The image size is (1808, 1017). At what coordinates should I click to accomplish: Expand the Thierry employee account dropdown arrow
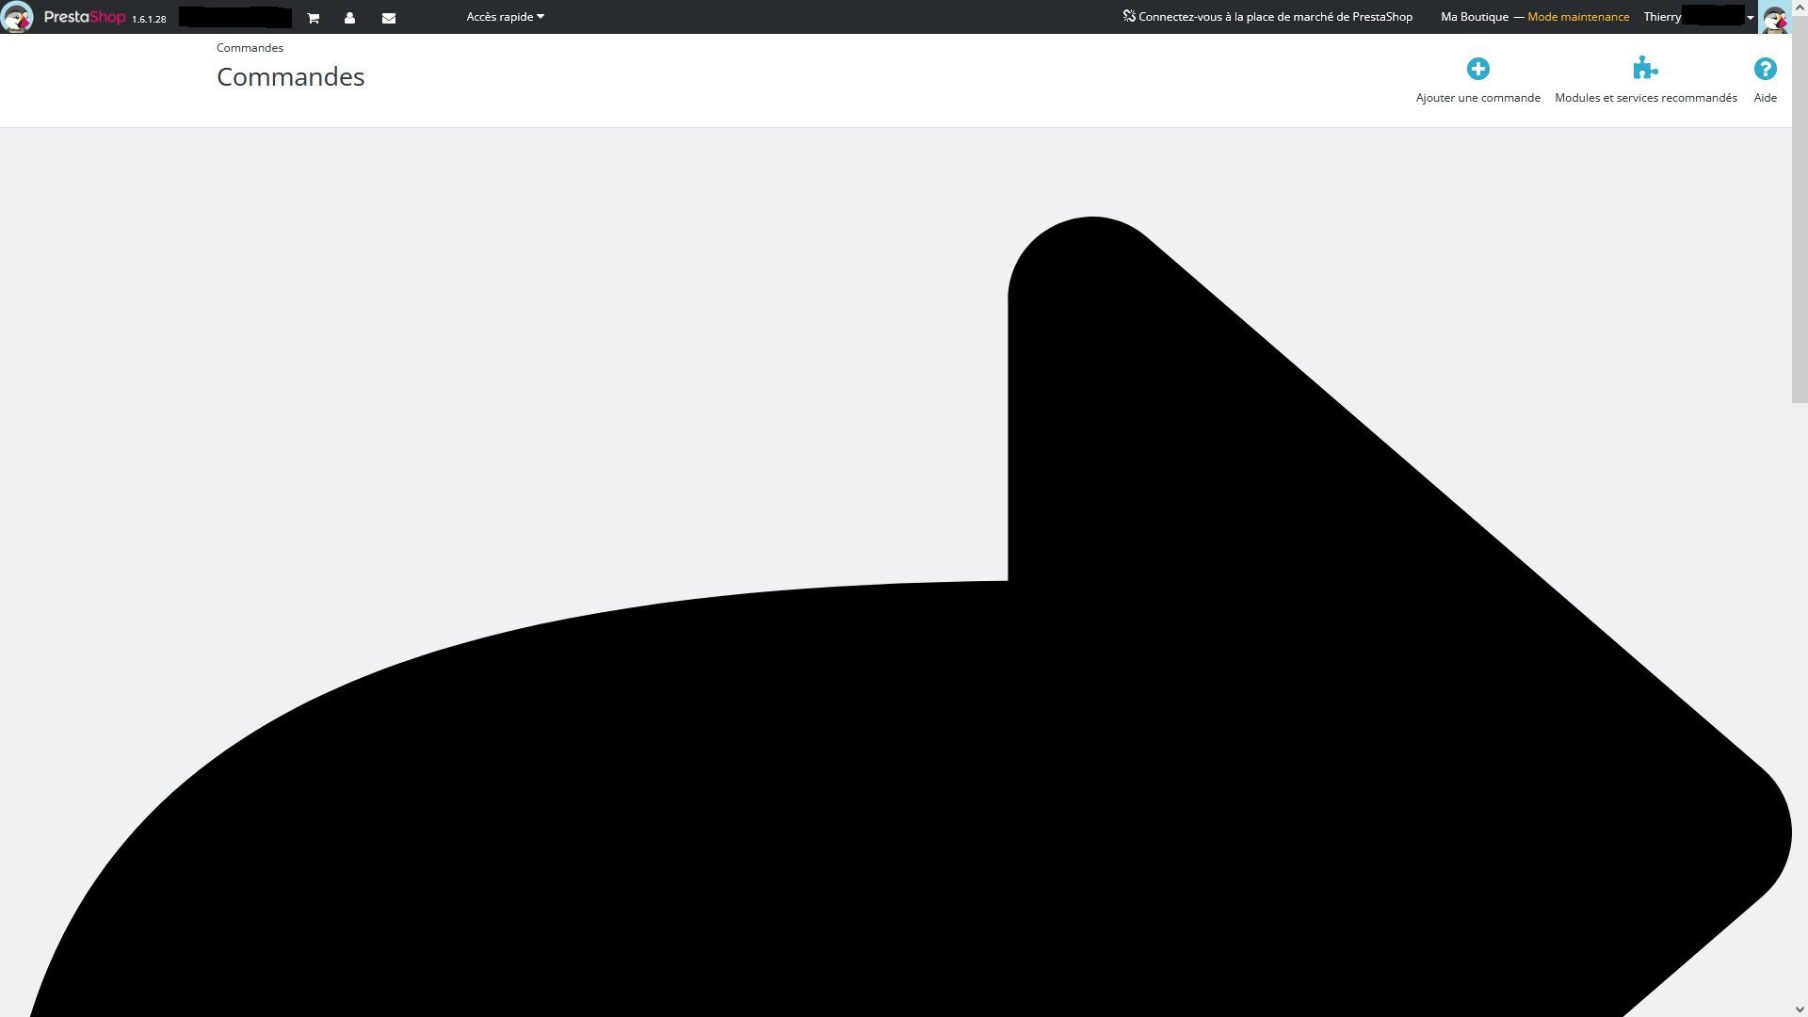[1751, 18]
